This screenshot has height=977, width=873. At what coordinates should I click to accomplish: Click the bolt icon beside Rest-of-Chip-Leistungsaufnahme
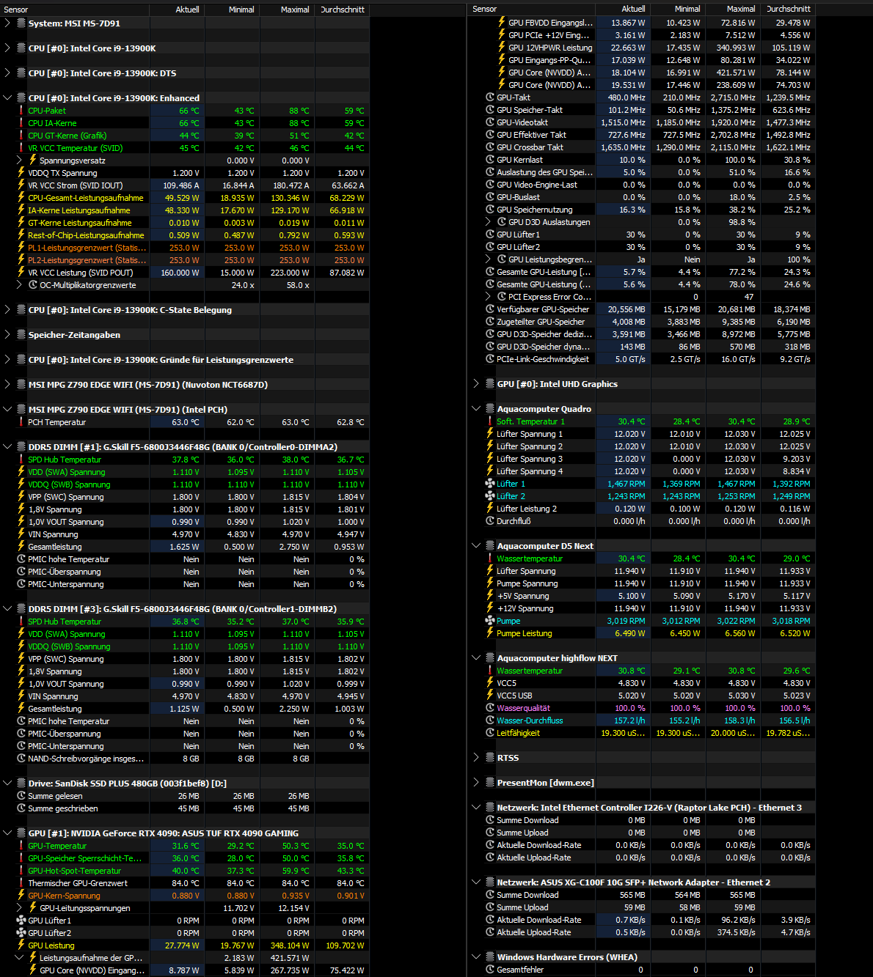(21, 235)
